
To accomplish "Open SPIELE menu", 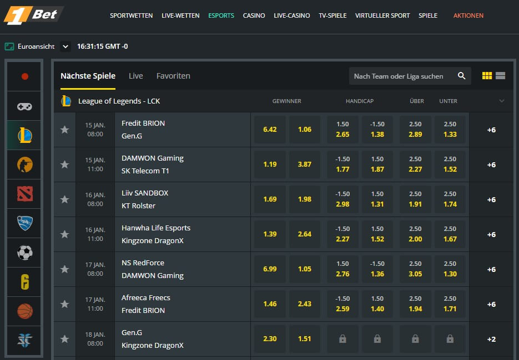I will pos(428,16).
